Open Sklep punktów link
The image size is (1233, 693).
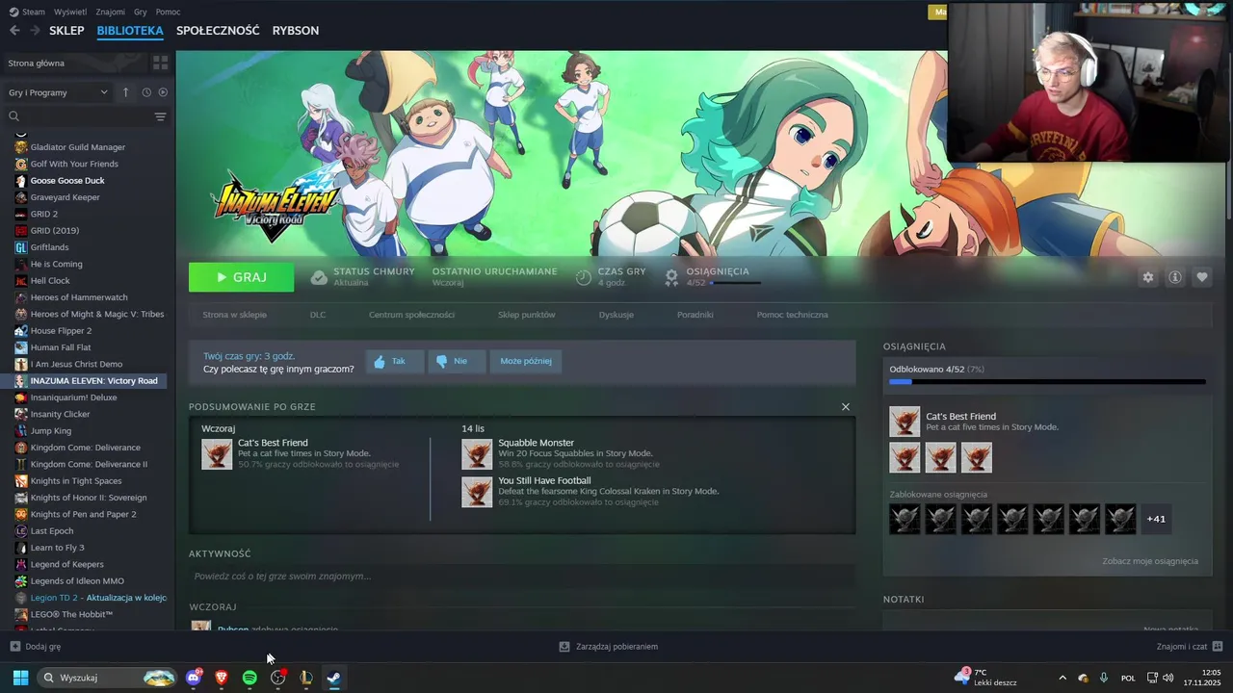[527, 315]
